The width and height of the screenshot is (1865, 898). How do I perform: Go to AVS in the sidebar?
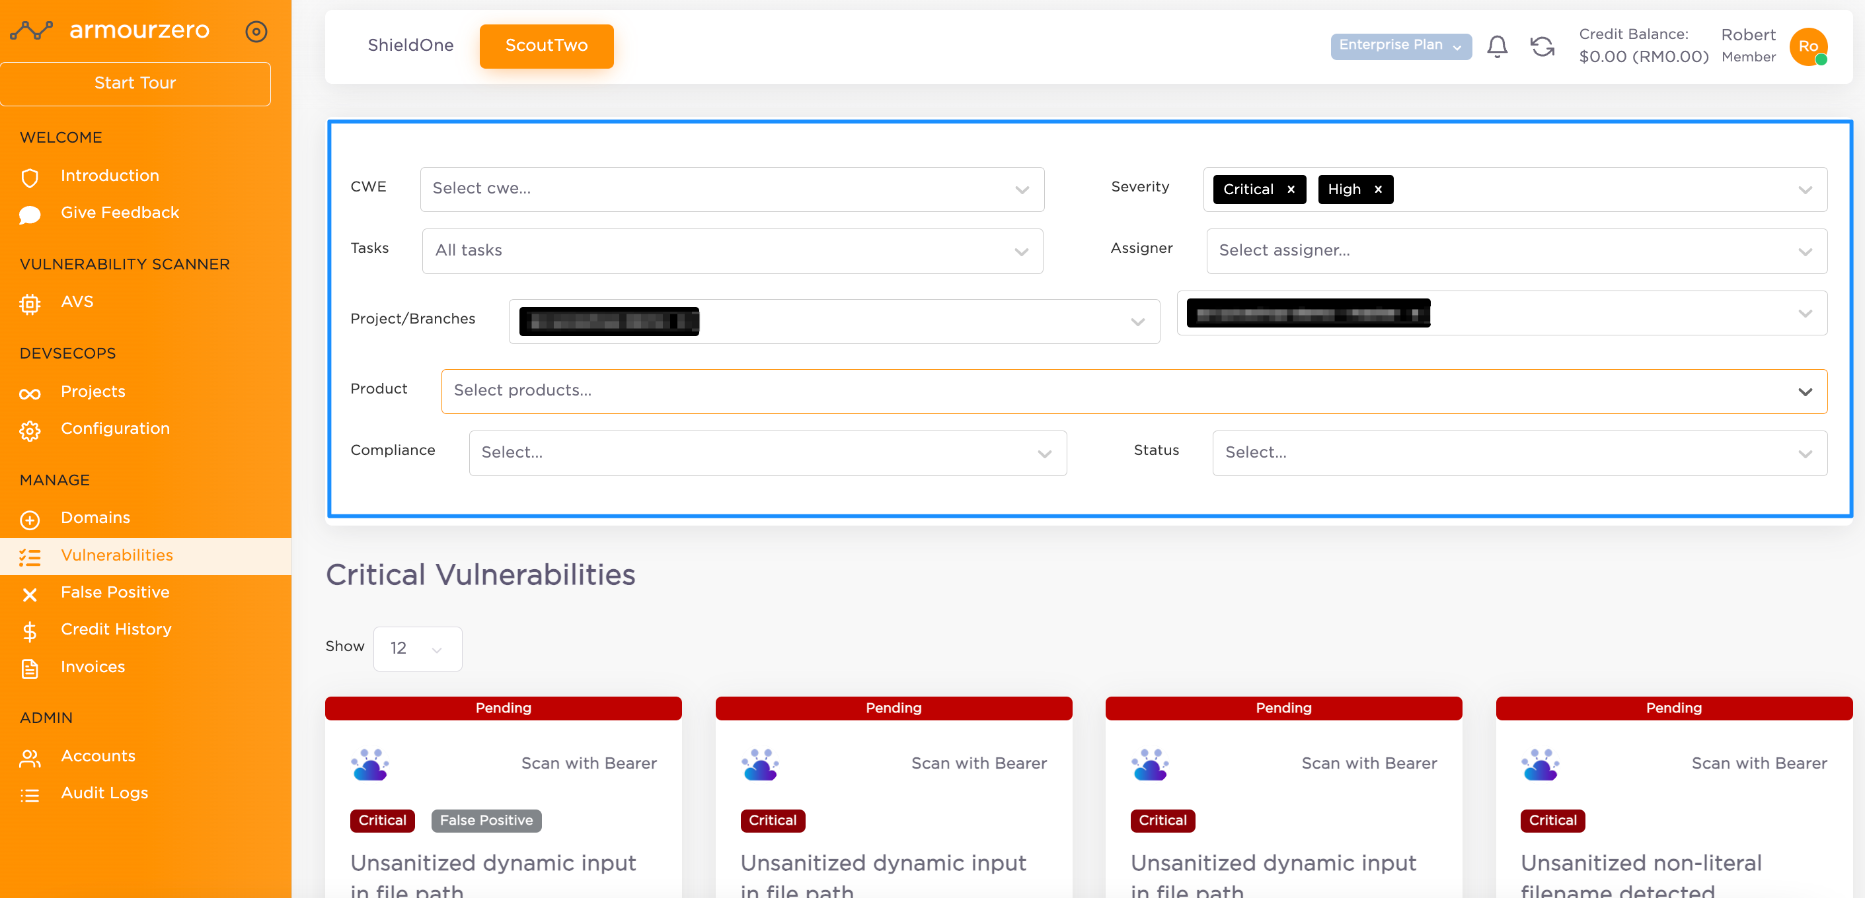(77, 302)
